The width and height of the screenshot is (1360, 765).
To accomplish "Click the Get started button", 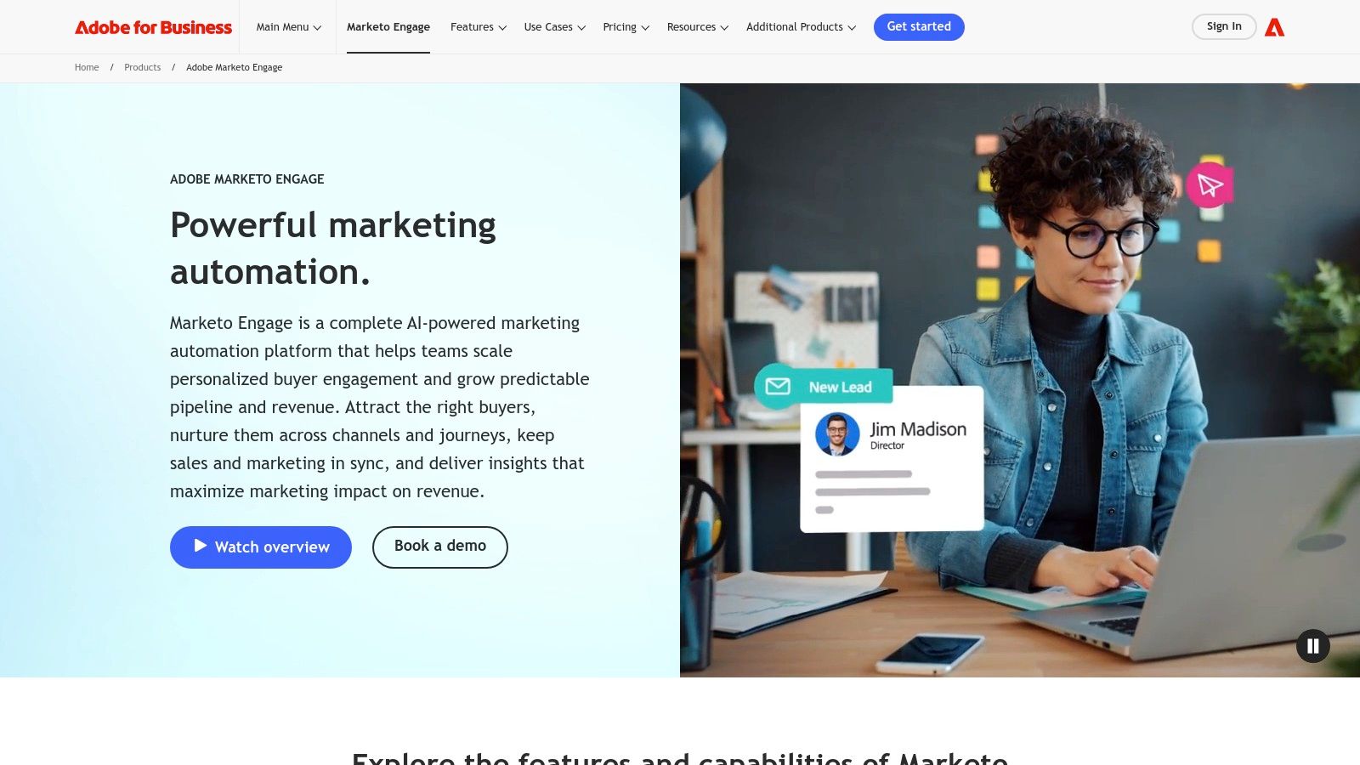I will pos(919,27).
